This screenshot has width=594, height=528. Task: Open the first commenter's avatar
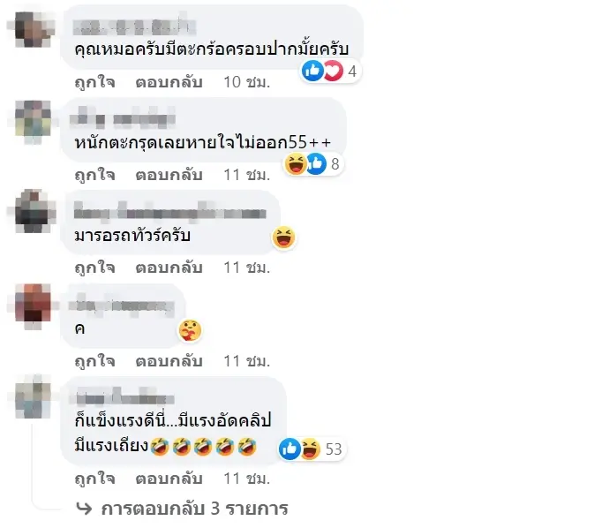pyautogui.click(x=33, y=29)
